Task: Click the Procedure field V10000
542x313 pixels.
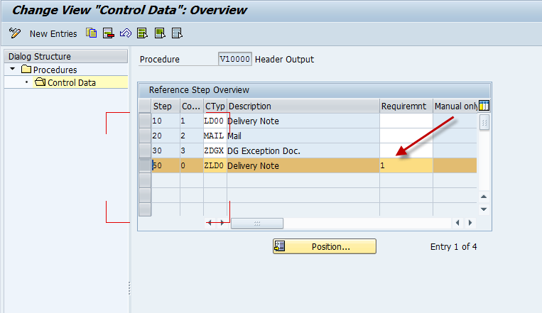Action: [235, 59]
